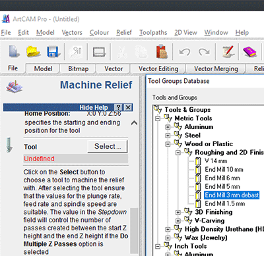264x256 pixels.
Task: Open the Vectors menu
Action: point(72,32)
